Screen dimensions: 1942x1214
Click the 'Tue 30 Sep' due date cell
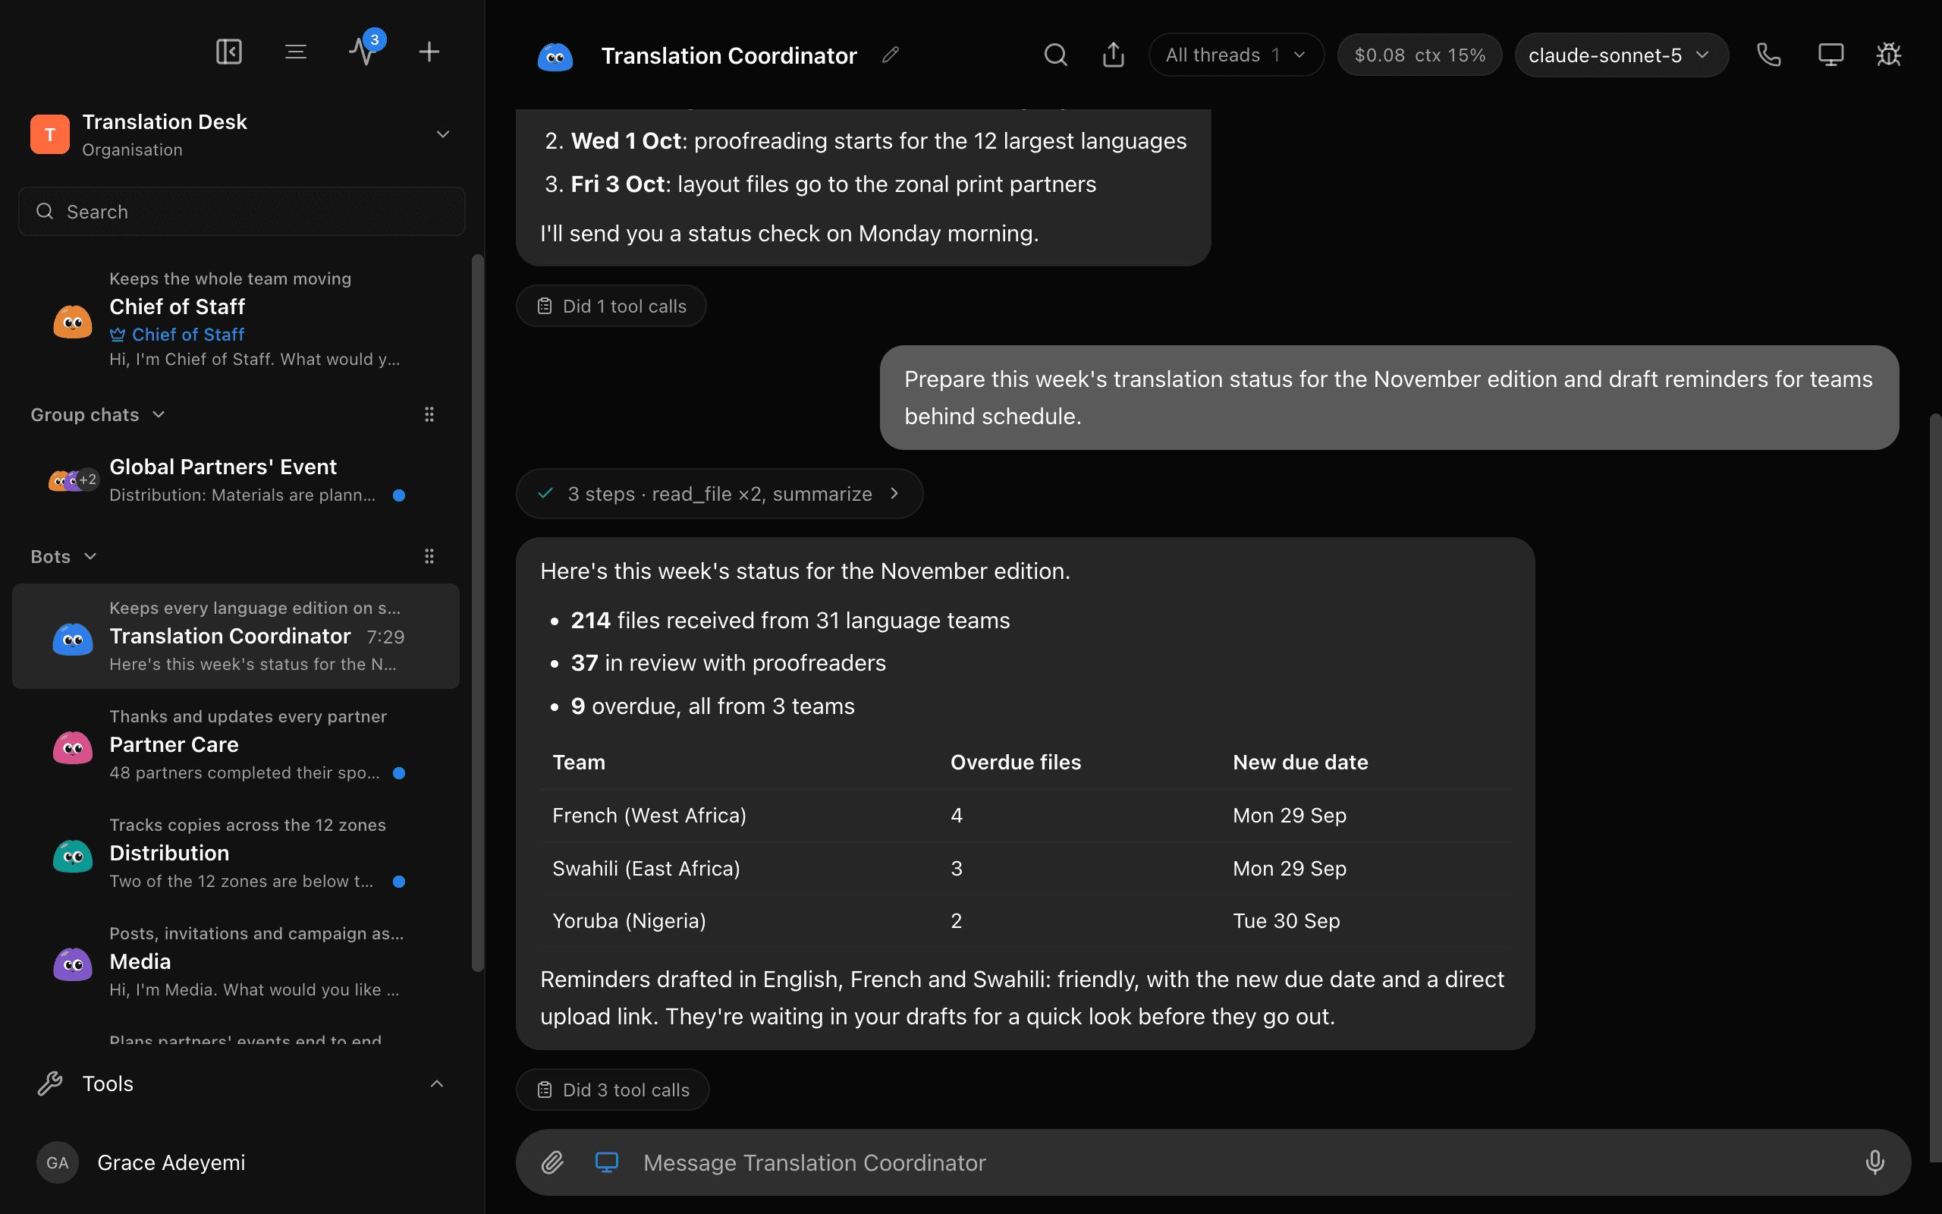click(x=1286, y=920)
